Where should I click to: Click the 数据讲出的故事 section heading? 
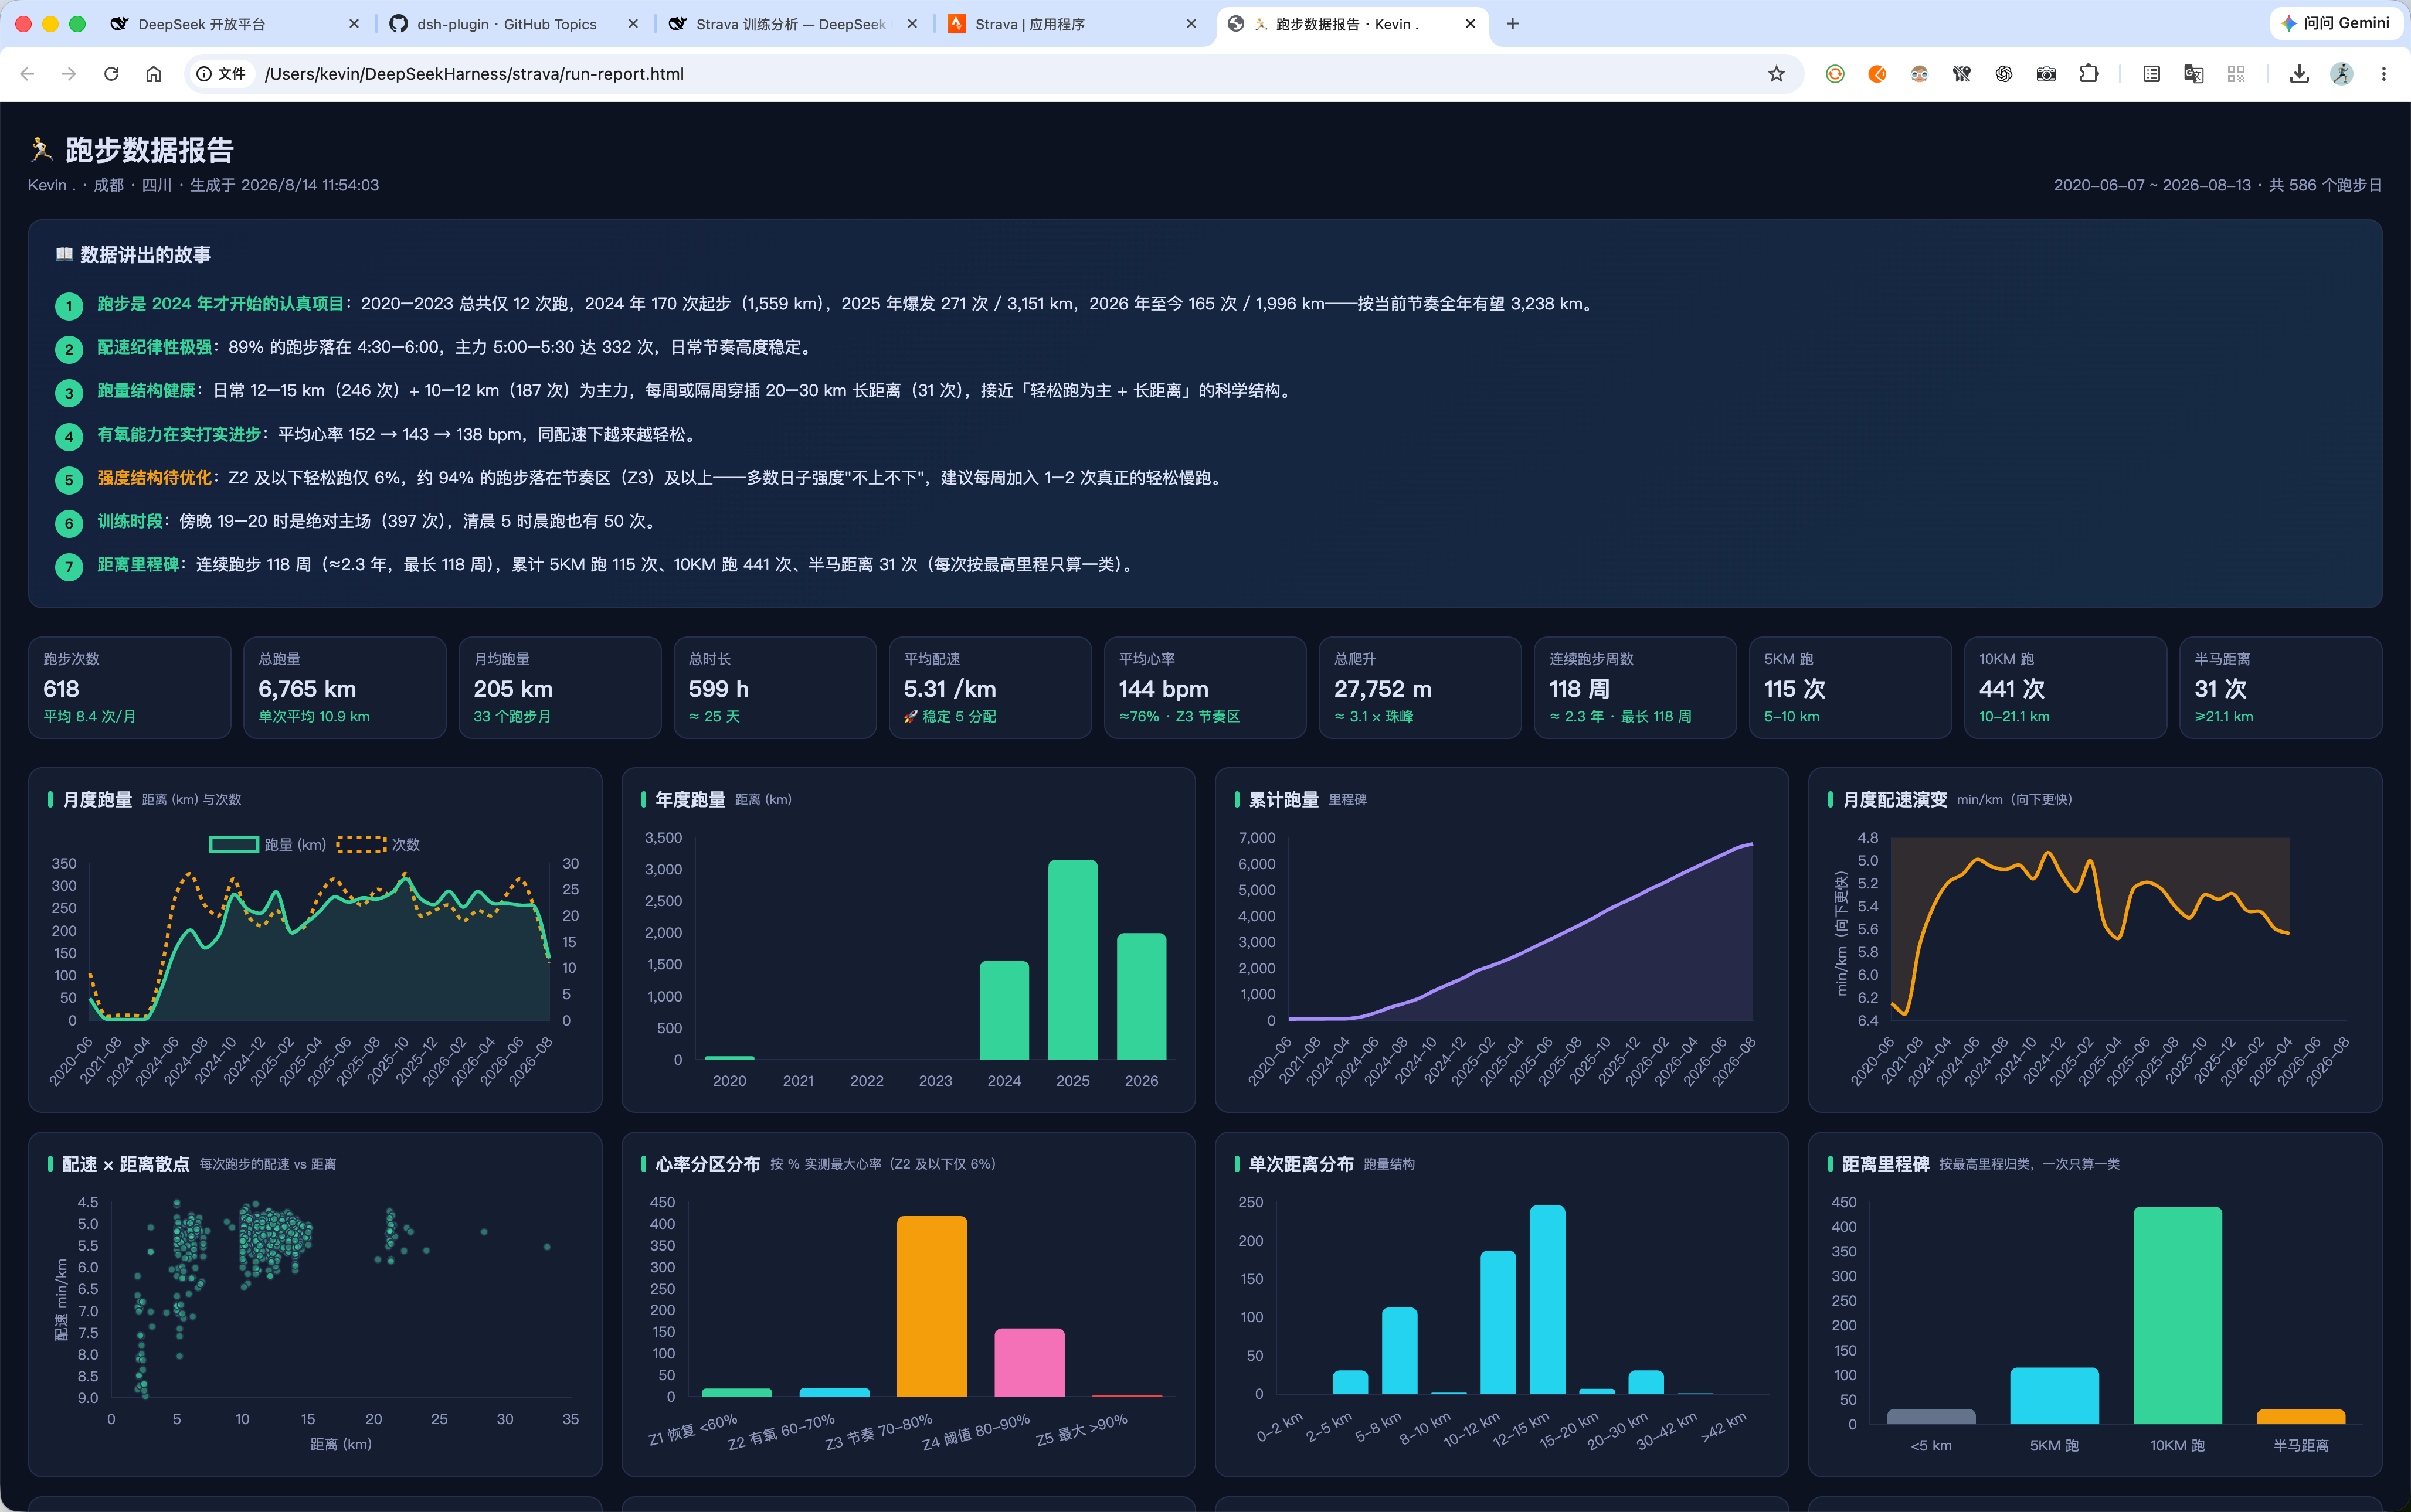pyautogui.click(x=133, y=255)
